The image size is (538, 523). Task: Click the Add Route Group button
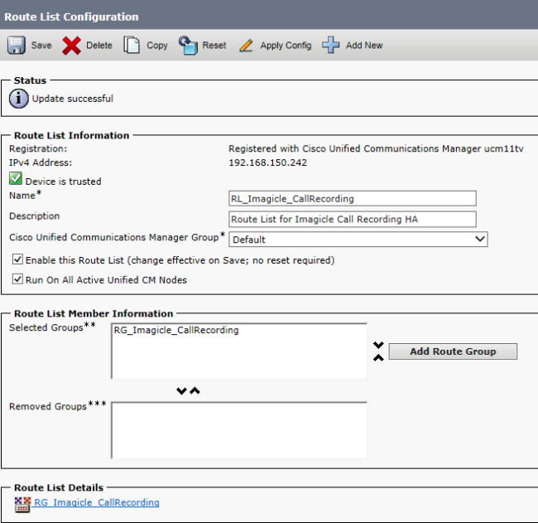[453, 351]
